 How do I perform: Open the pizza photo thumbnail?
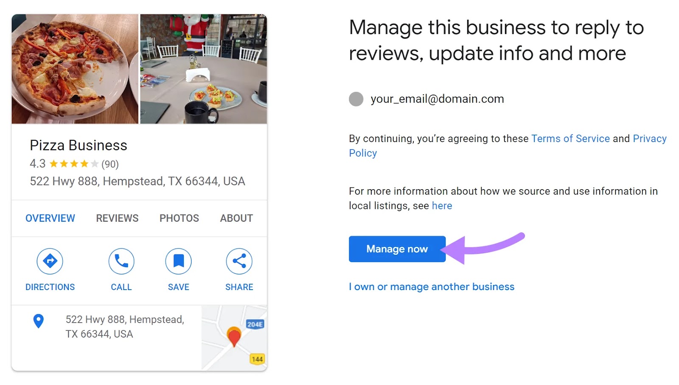pos(74,68)
